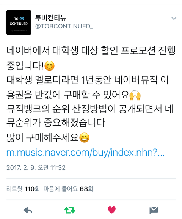Show the 리트윗 110회 retweeters list

pos(23,189)
